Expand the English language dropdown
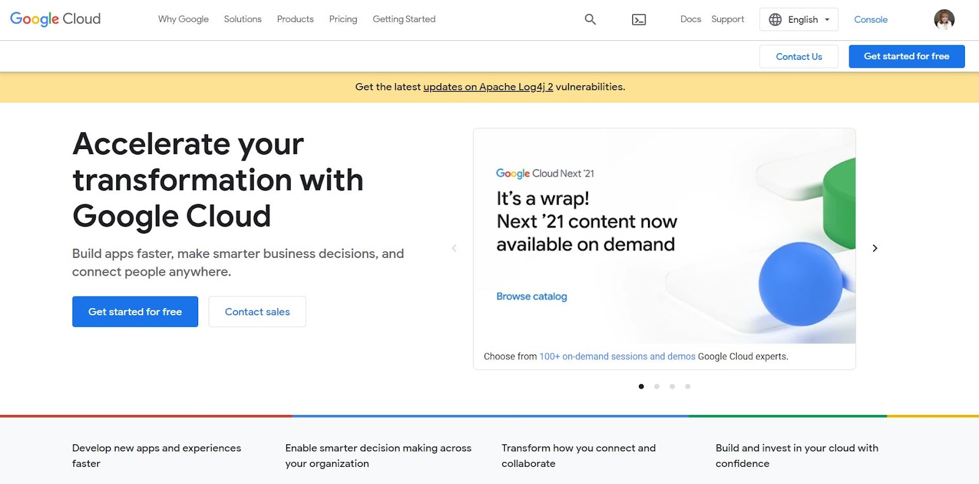979x484 pixels. pos(799,20)
